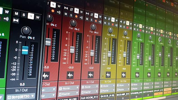Toggle automation Write W on the black channel
Image resolution: width=178 pixels, height=100 pixels.
[x=38, y=17]
